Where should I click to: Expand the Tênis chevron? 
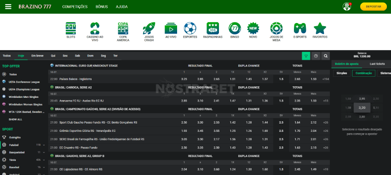pos(44,160)
